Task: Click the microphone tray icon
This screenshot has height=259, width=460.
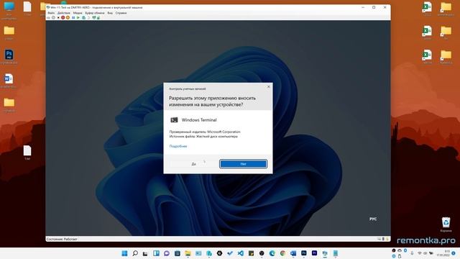Action: coord(412,253)
